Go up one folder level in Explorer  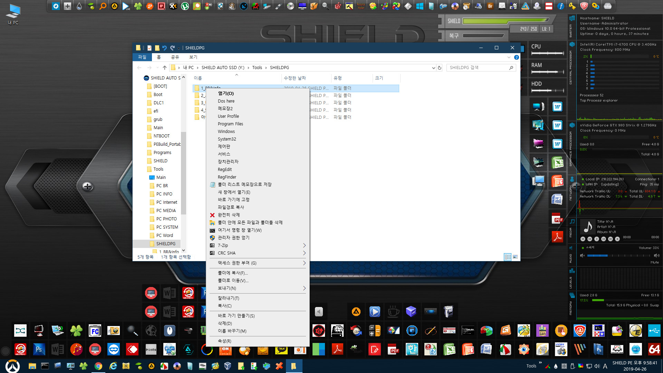(165, 68)
